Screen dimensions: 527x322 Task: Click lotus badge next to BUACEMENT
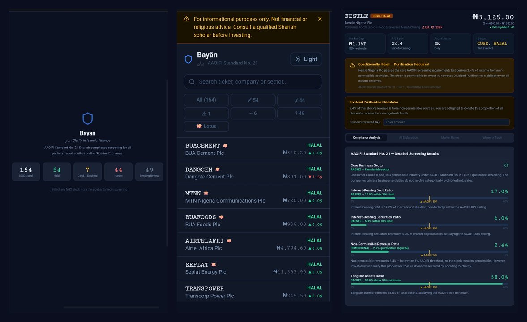coord(225,145)
